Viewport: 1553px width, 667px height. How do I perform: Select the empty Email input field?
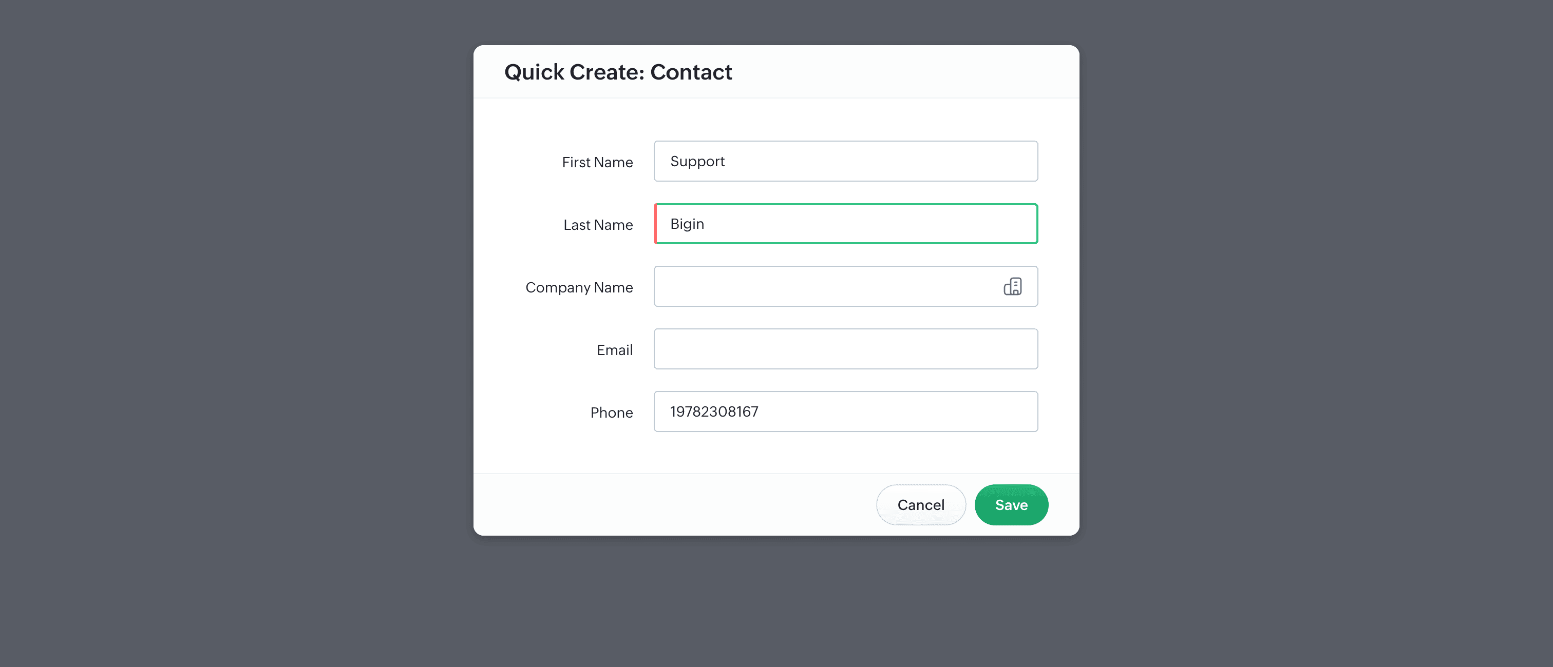click(845, 349)
